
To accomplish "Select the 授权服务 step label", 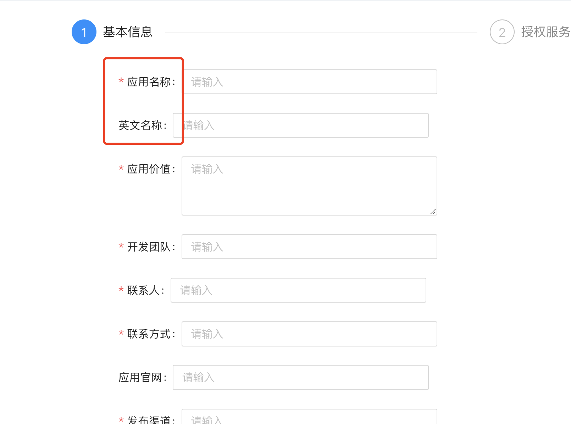I will point(545,32).
